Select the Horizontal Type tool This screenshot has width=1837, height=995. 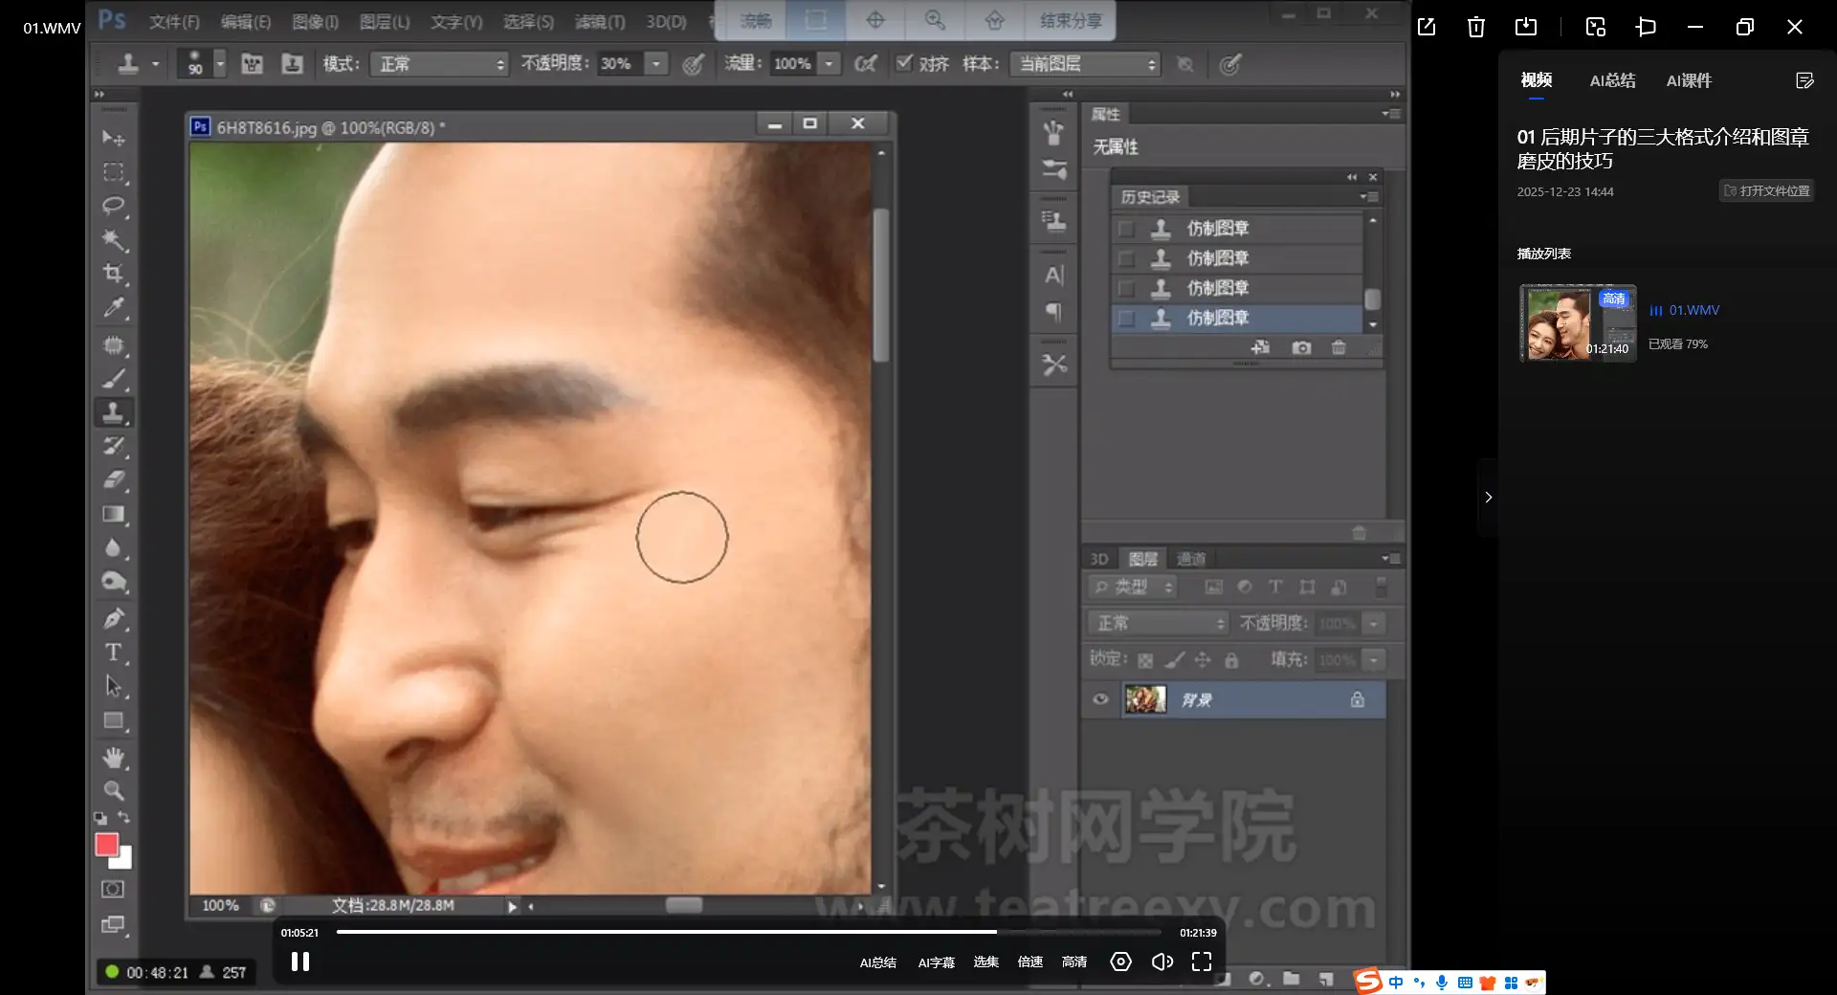(113, 652)
